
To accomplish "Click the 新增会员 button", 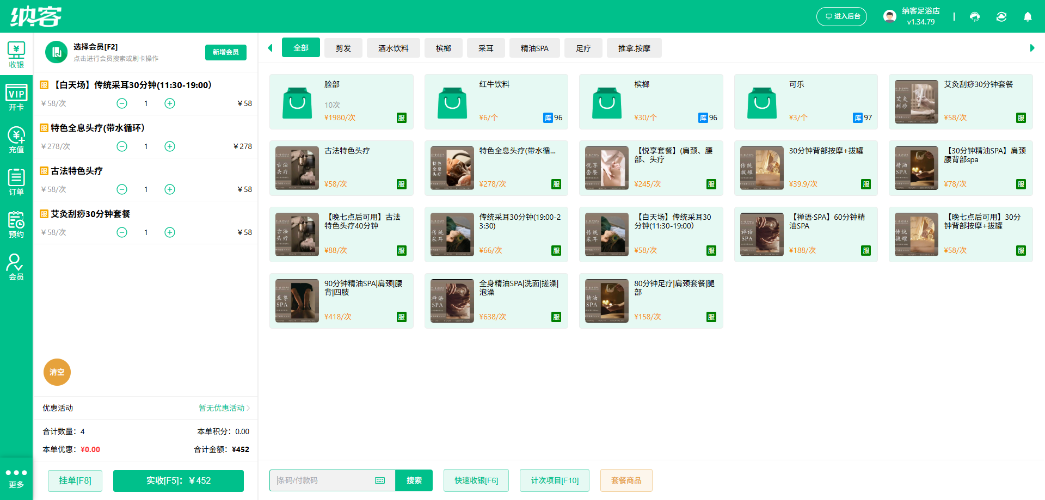I will click(226, 52).
